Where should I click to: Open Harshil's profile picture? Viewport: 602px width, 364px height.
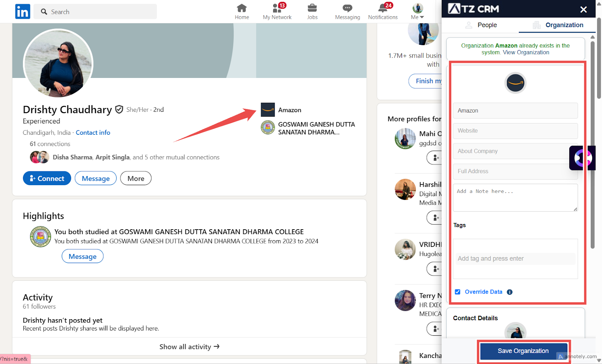pyautogui.click(x=405, y=189)
